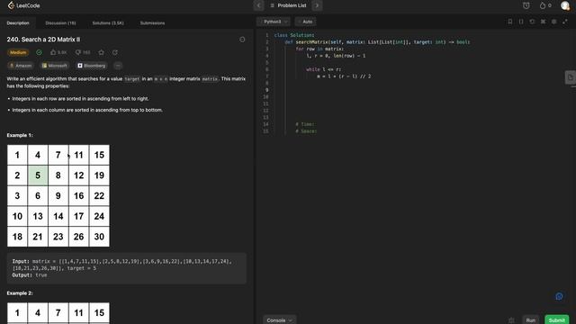The width and height of the screenshot is (576, 324).
Task: Click the Bloomberg company tag
Action: (92, 66)
